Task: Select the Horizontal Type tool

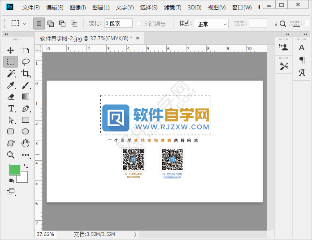Action: click(11, 109)
